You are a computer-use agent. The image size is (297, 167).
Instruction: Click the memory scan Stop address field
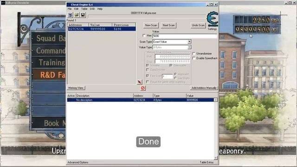tap(172, 61)
